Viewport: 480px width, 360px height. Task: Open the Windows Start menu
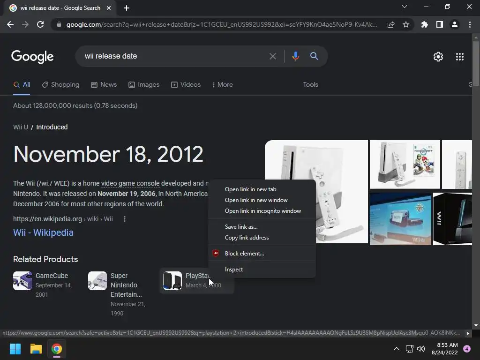[x=15, y=349]
